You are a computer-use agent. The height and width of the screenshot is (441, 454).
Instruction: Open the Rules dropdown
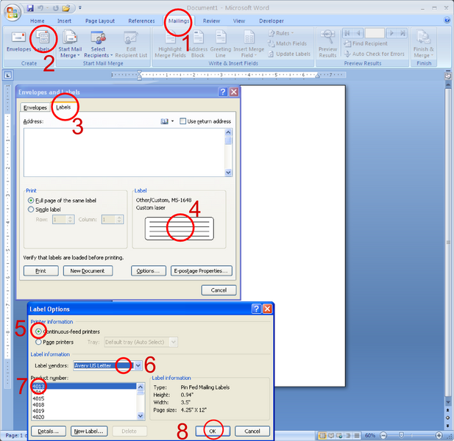(x=280, y=33)
